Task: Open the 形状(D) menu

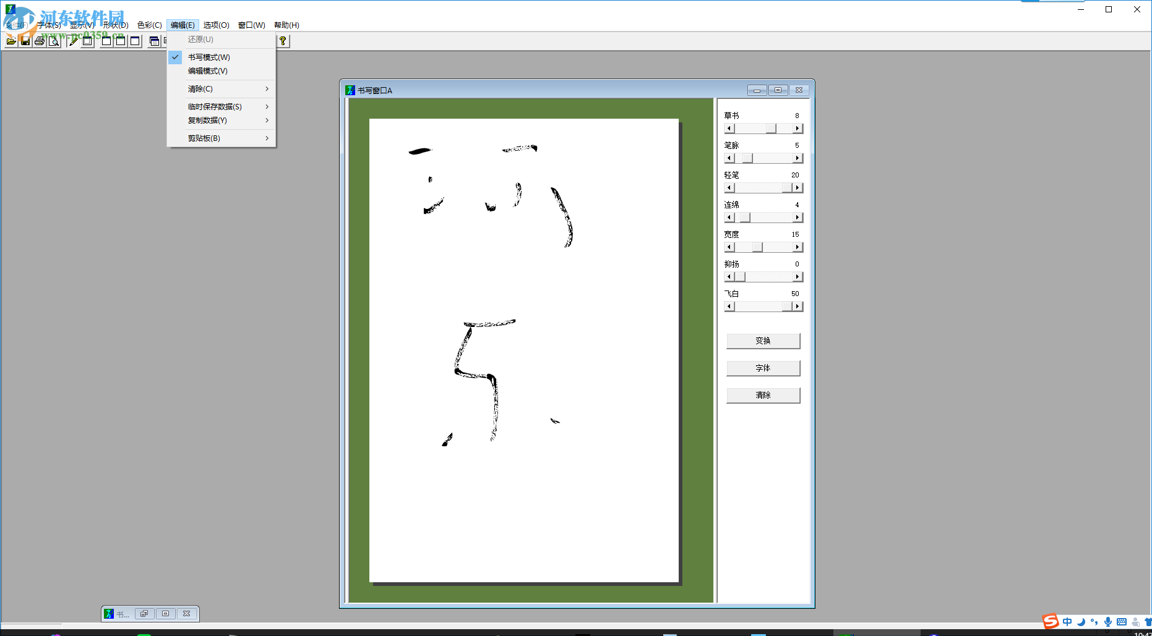Action: [x=116, y=25]
